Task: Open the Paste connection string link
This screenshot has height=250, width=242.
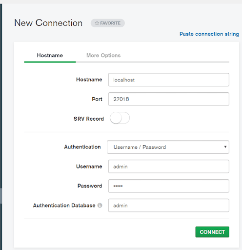Action: (209, 34)
